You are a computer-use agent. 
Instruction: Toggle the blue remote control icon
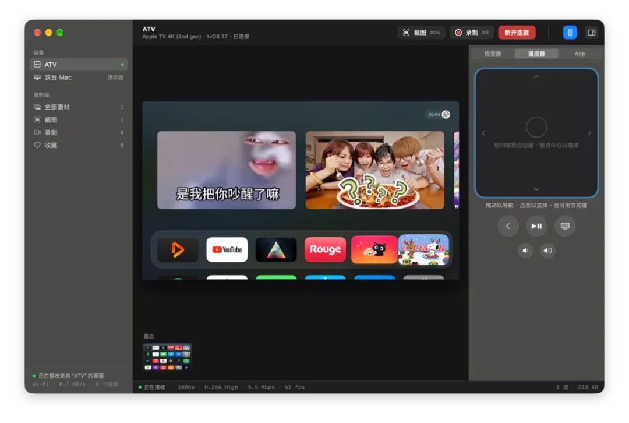pos(570,33)
